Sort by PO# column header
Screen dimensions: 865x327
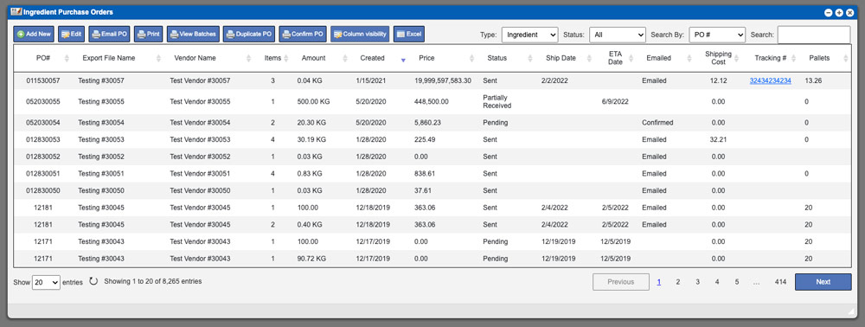pyautogui.click(x=42, y=58)
